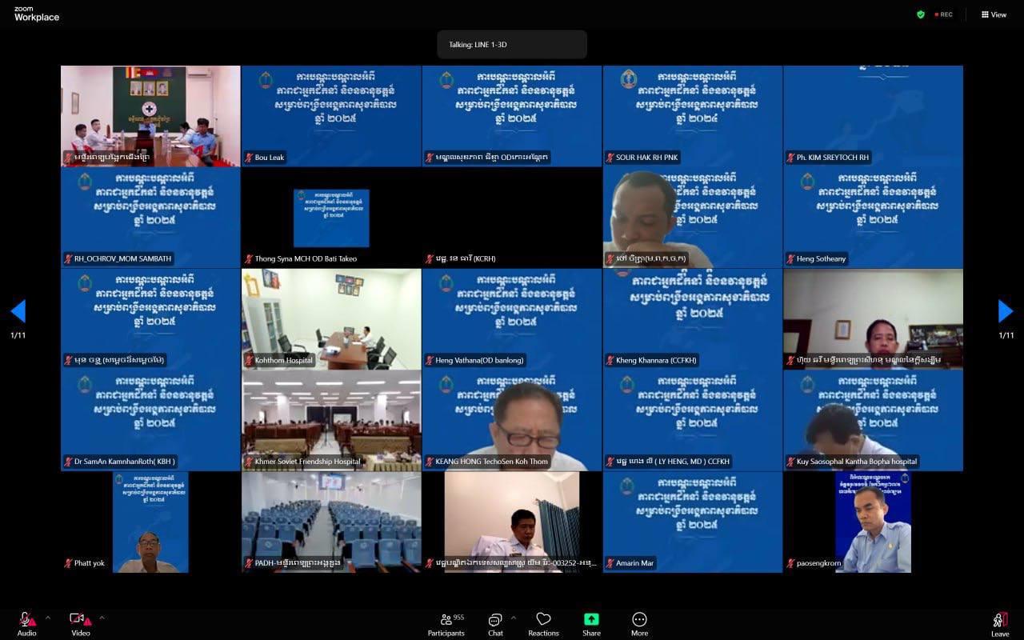Click muted mic icon beside Bou Leak
1024x640 pixels.
point(249,158)
